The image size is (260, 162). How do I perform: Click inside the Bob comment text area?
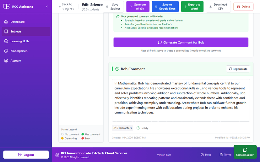(181, 100)
